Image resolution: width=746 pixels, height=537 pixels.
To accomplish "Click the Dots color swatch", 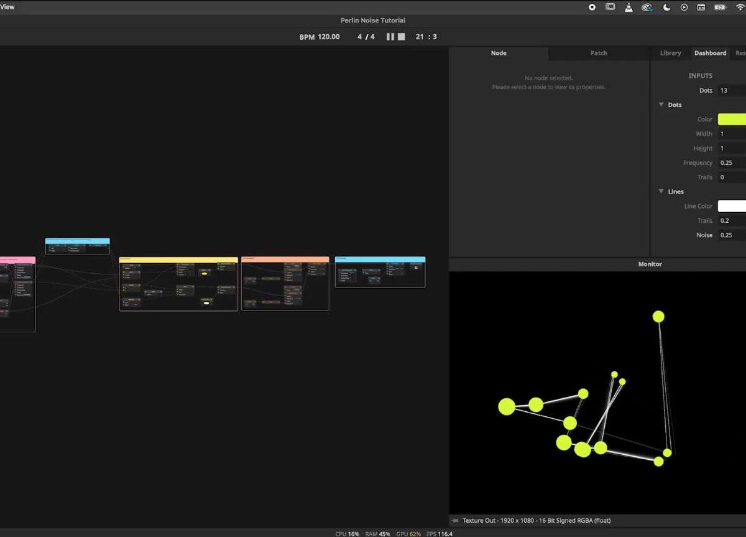I will (732, 119).
